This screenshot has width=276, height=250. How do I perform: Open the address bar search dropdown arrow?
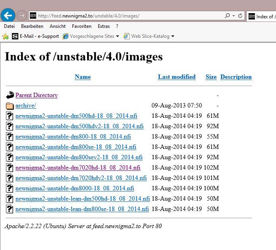pos(233,16)
